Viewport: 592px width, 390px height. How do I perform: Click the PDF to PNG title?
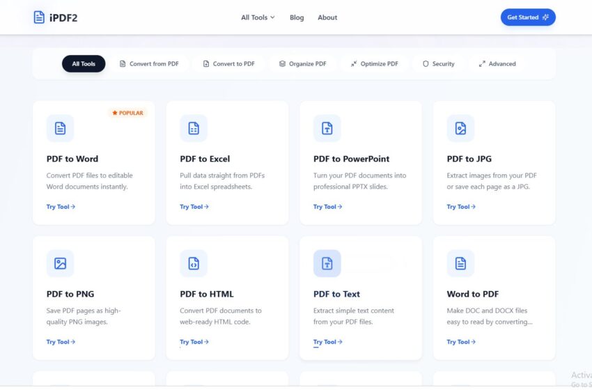[x=70, y=294]
